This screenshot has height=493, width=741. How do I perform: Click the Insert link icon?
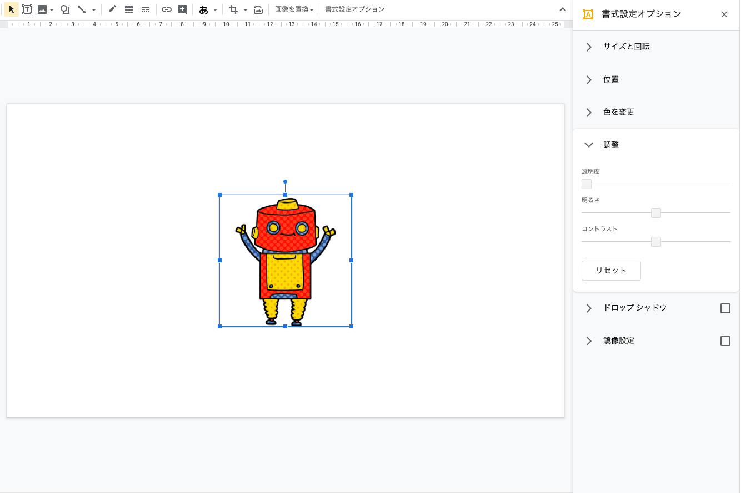coord(166,9)
